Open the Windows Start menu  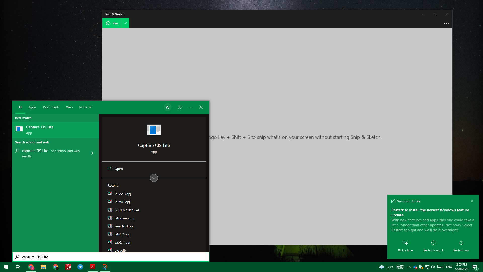click(x=6, y=267)
